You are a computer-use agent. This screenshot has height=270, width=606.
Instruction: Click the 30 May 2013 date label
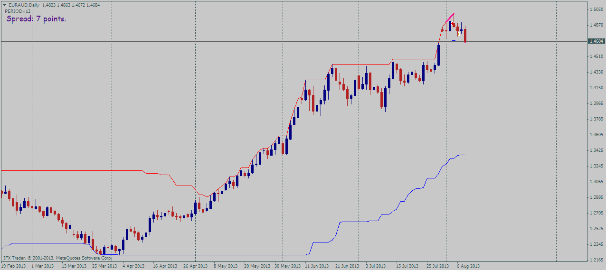(x=287, y=266)
